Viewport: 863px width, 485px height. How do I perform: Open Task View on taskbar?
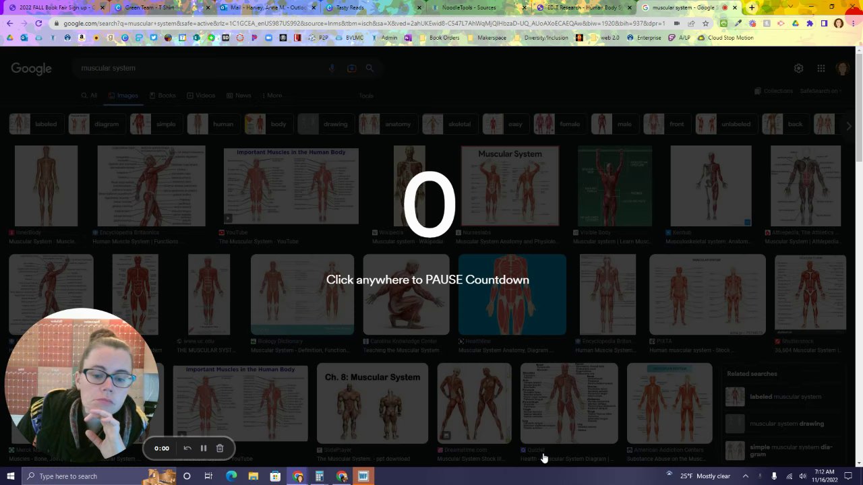[208, 476]
